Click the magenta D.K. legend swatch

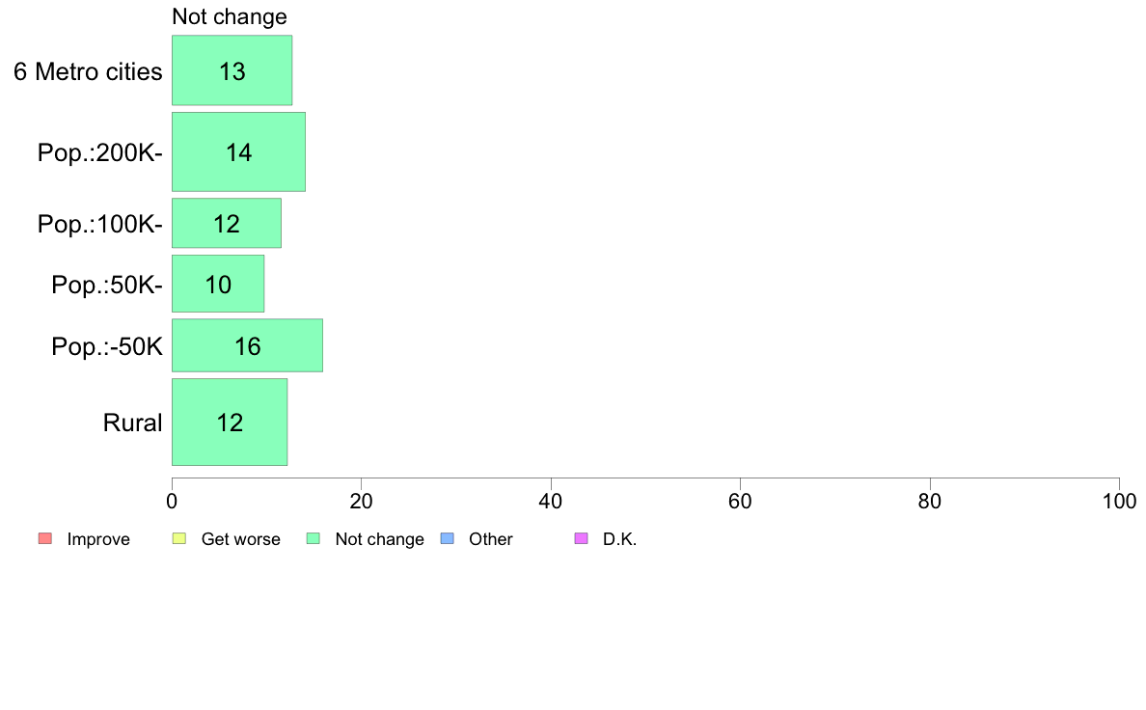click(x=581, y=539)
